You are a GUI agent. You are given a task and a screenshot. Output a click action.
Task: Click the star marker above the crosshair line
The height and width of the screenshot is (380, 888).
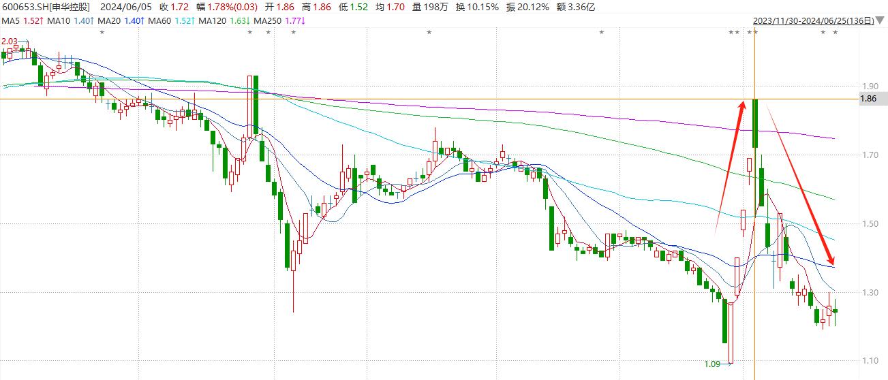pos(755,33)
